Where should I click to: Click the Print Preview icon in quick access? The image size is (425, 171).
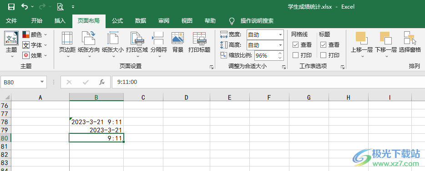[60, 7]
